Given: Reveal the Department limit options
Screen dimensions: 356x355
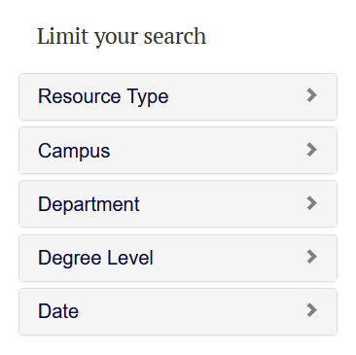Looking at the screenshot, I should coord(178,204).
